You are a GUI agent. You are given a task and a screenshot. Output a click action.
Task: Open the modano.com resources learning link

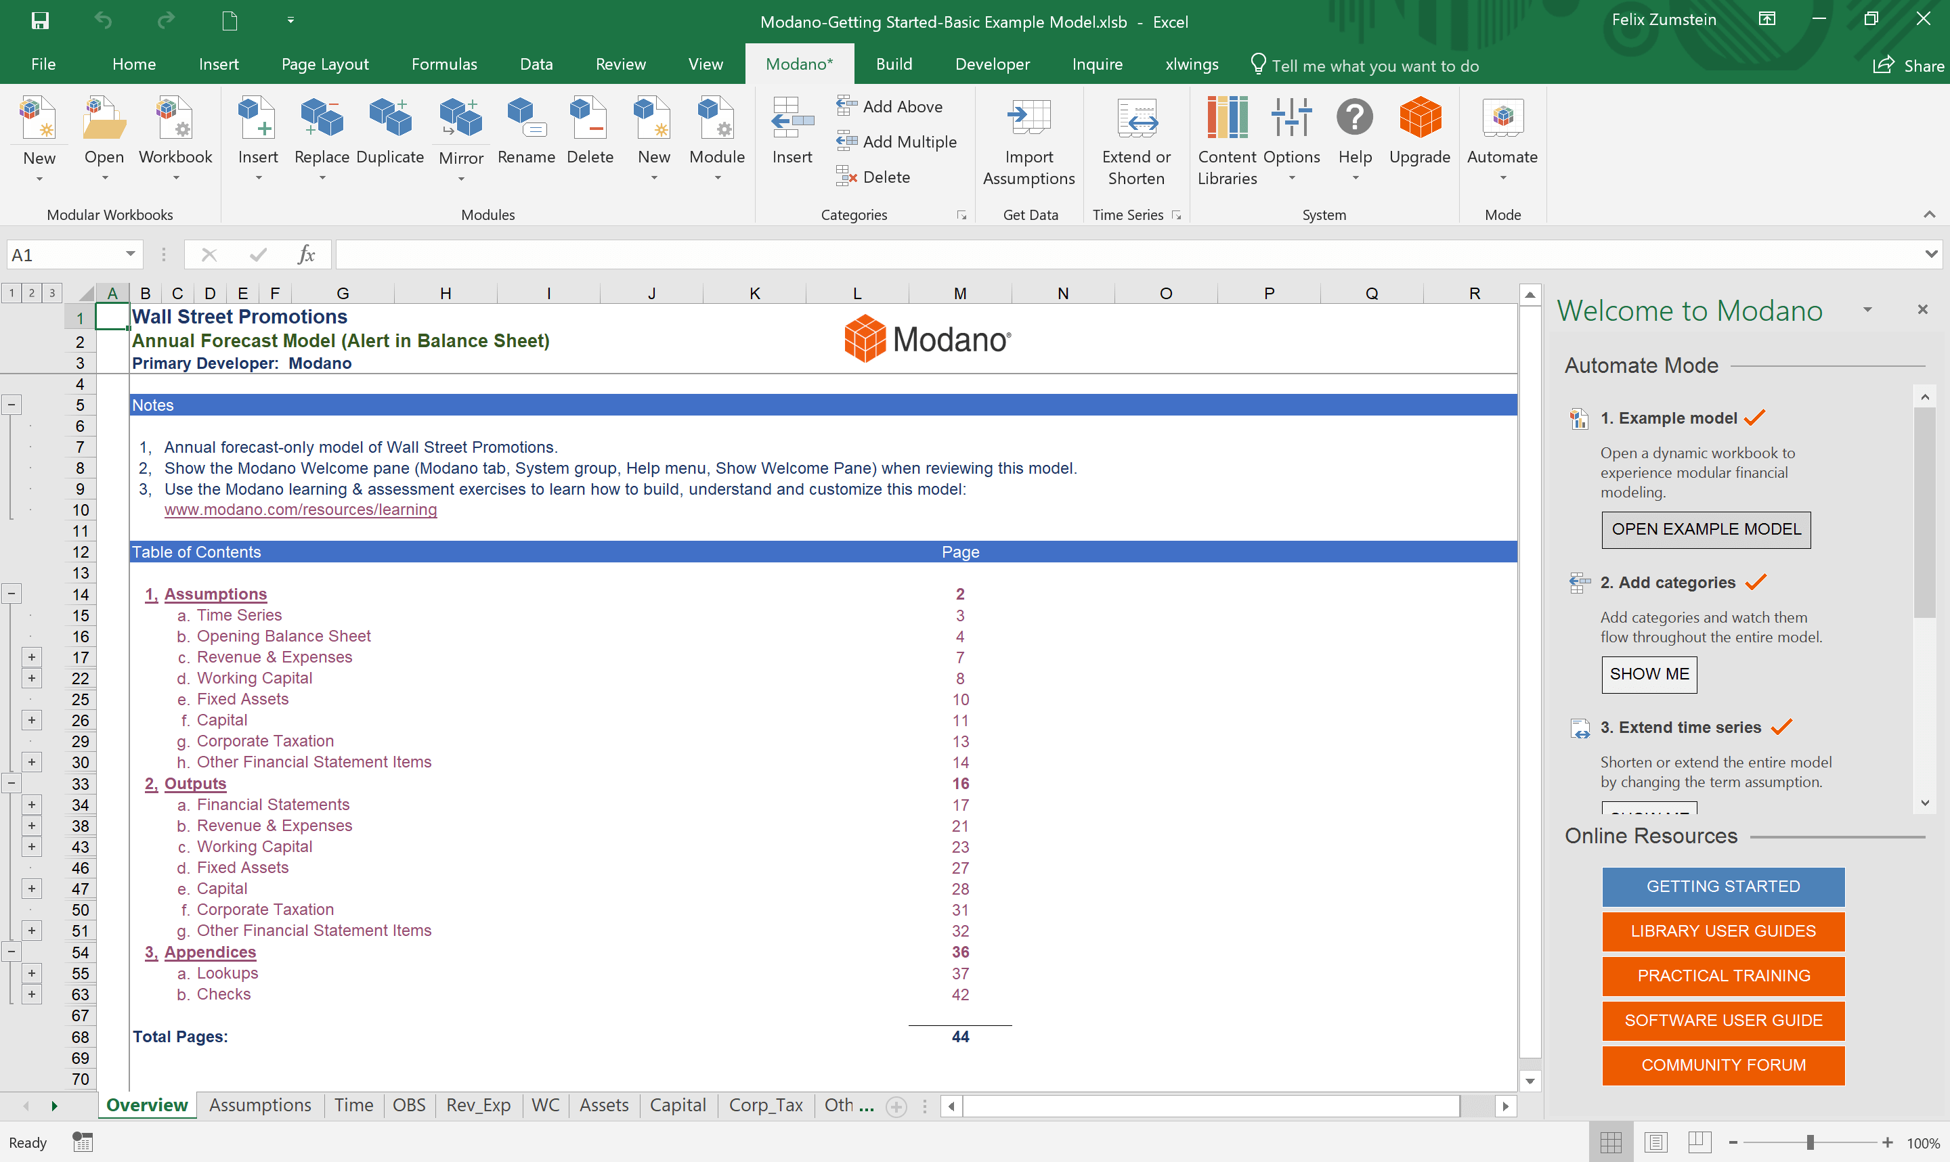(300, 510)
